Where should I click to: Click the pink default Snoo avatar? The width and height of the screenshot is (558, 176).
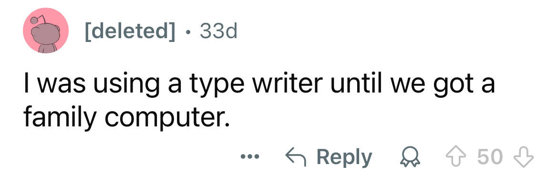(46, 31)
